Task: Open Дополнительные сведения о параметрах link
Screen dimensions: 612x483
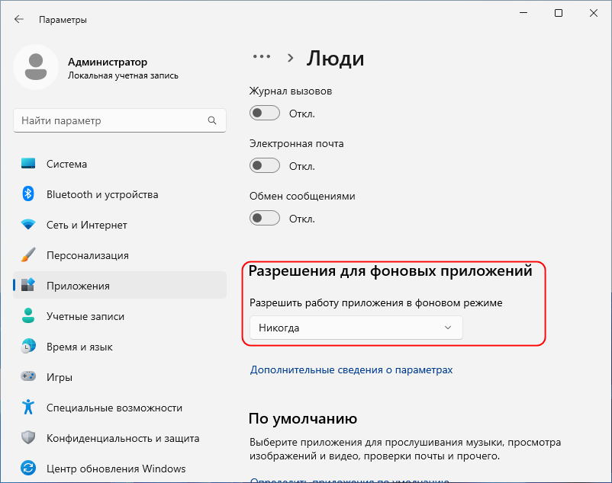Action: click(x=351, y=369)
